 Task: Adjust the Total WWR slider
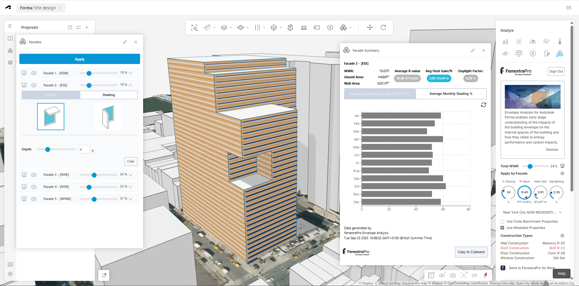click(x=530, y=166)
